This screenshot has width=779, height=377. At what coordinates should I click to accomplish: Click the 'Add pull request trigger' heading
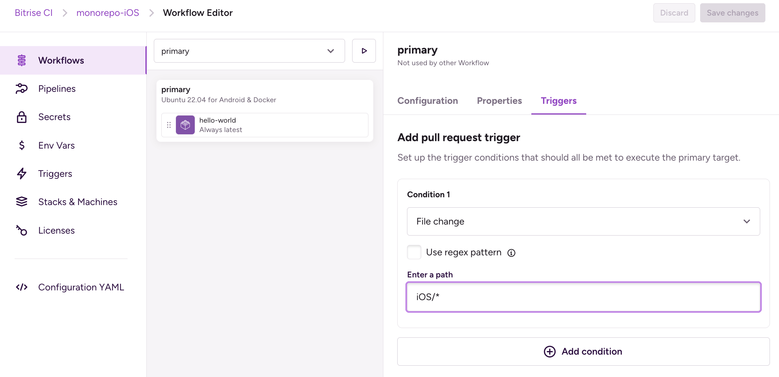tap(459, 138)
